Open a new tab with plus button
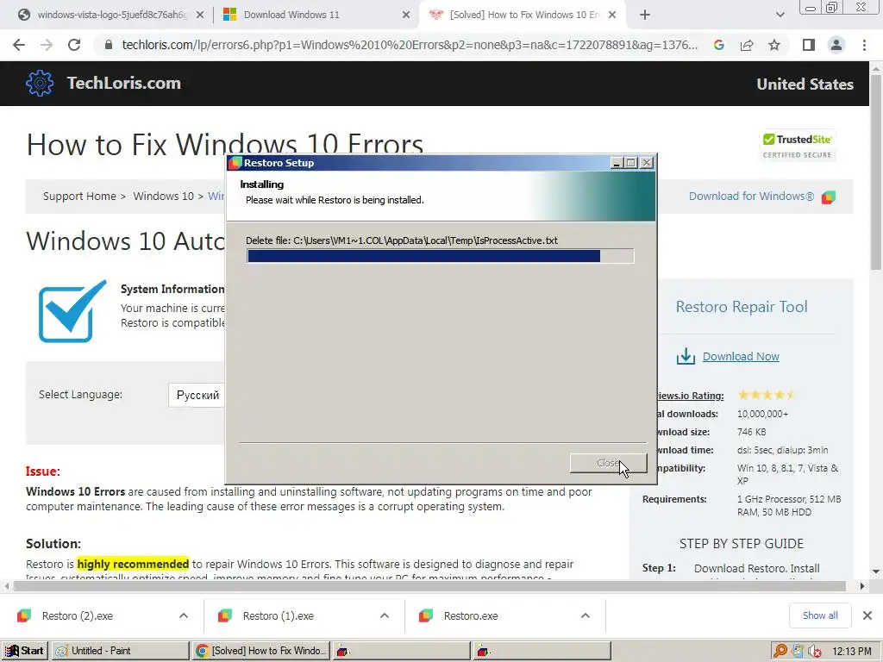 [645, 16]
